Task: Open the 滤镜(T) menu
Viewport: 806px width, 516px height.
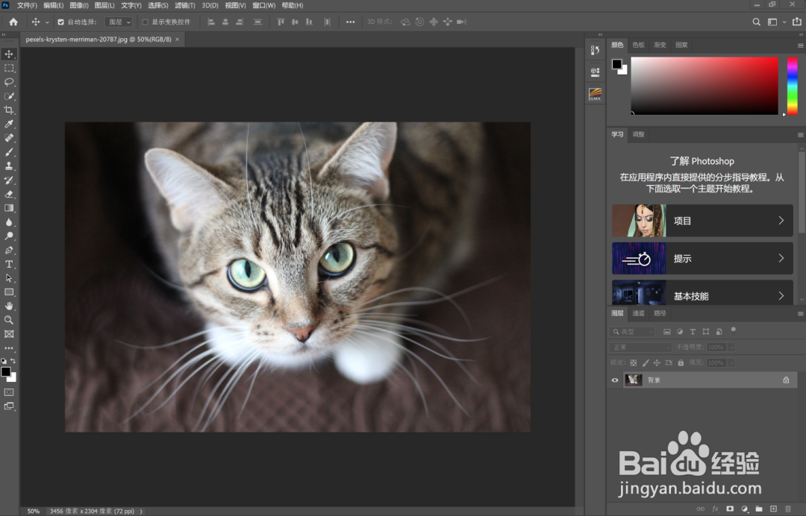Action: (x=185, y=5)
